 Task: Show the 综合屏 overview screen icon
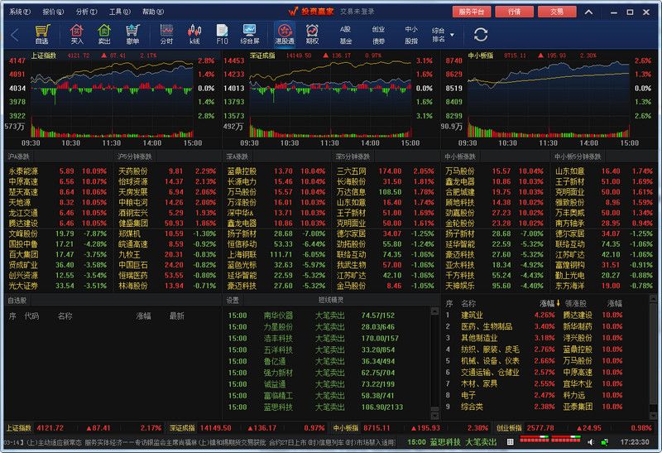(x=250, y=34)
